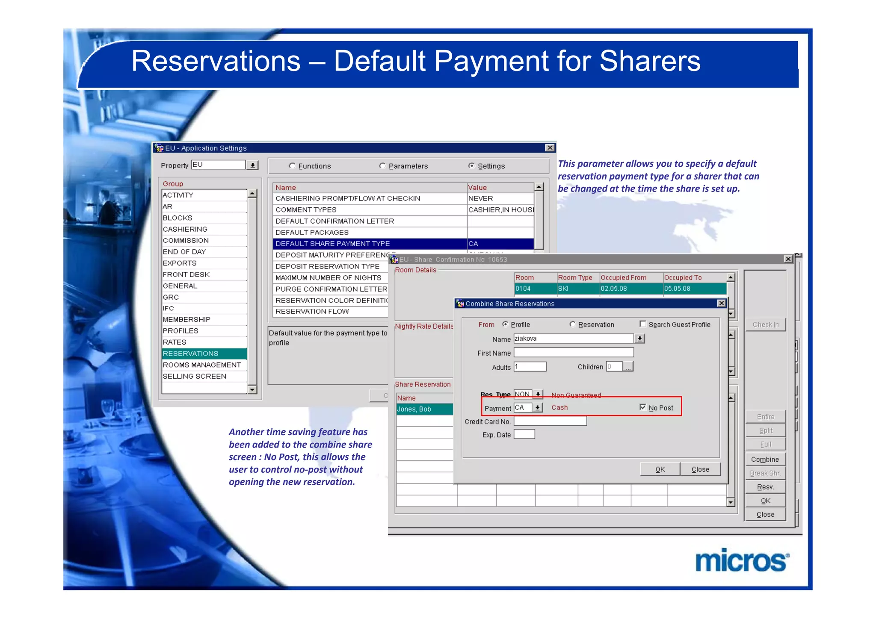Open the Property dropdown arrow
This screenshot has width=876, height=619.
(253, 165)
